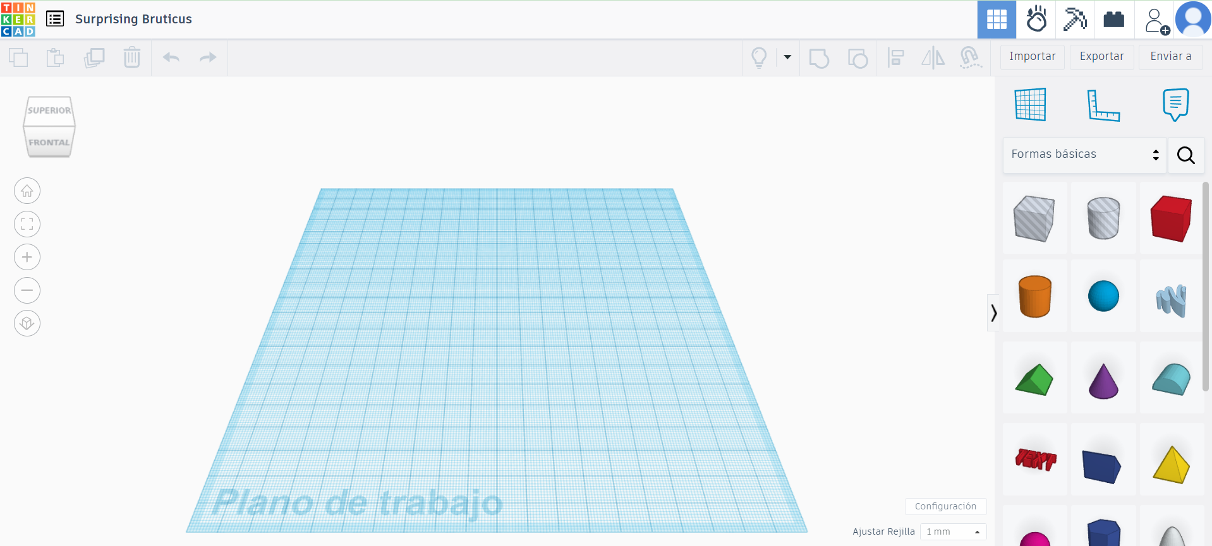
Task: Click the Zoom in plus button
Action: coord(27,257)
